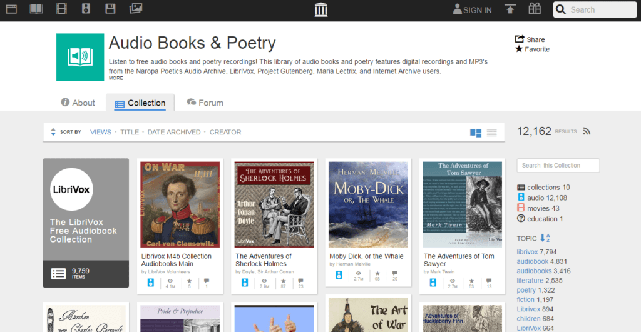Click the Search this Collection field

point(558,166)
